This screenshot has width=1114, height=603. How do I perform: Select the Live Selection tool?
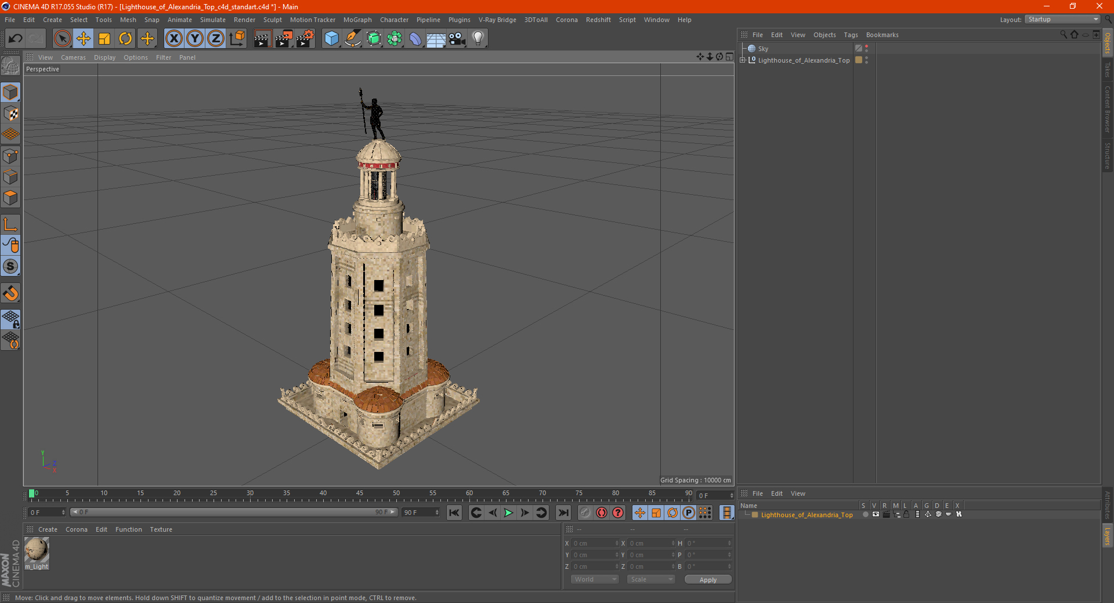pyautogui.click(x=63, y=39)
